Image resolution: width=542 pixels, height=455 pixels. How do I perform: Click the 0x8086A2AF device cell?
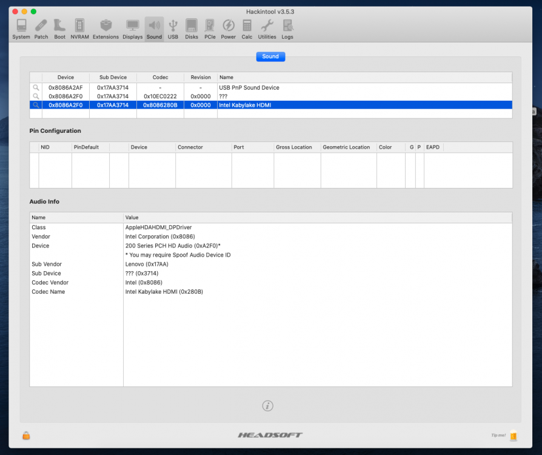(x=65, y=87)
